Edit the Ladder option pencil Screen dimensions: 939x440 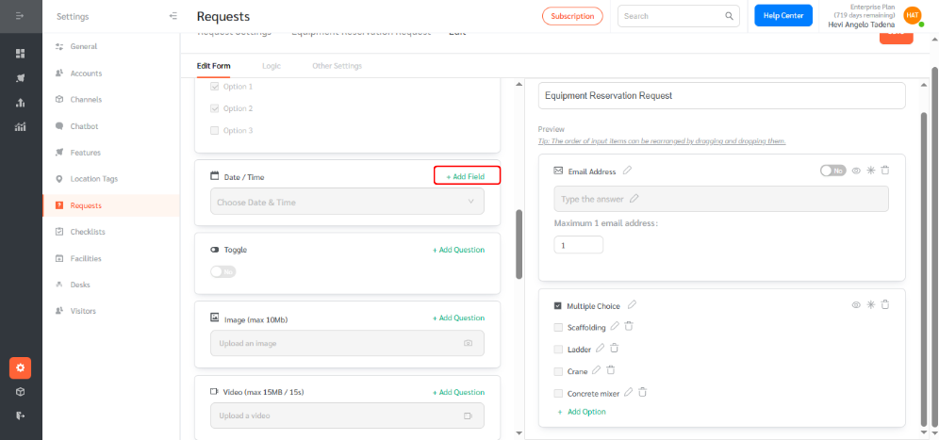click(600, 349)
